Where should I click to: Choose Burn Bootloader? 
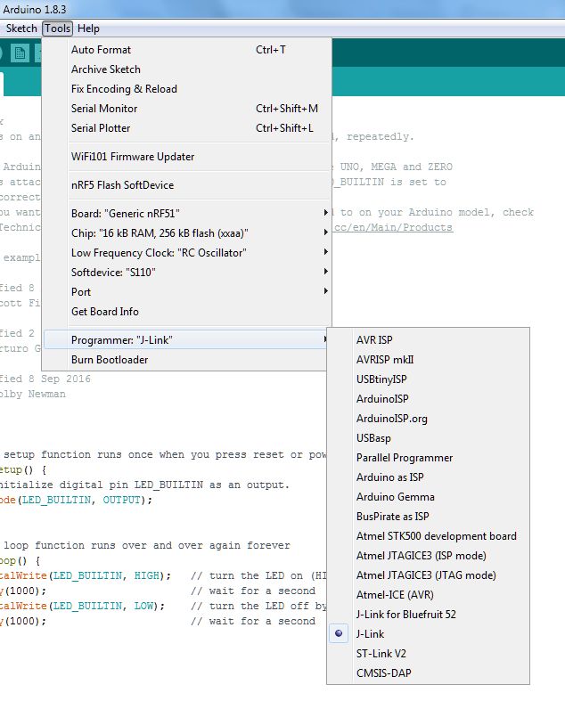click(x=187, y=360)
